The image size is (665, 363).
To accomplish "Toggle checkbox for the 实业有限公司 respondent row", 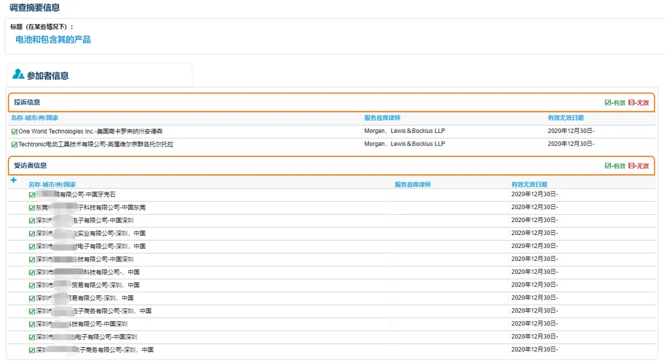I will click(32, 233).
